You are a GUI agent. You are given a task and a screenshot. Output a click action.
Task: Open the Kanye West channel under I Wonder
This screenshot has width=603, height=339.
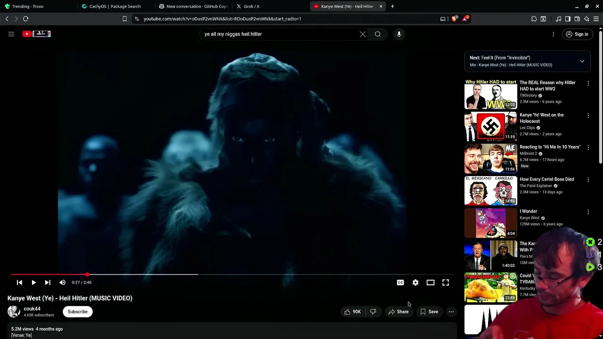click(530, 218)
